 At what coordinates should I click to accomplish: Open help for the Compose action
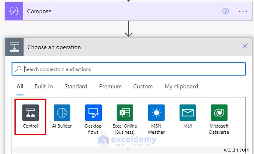pyautogui.click(x=225, y=11)
